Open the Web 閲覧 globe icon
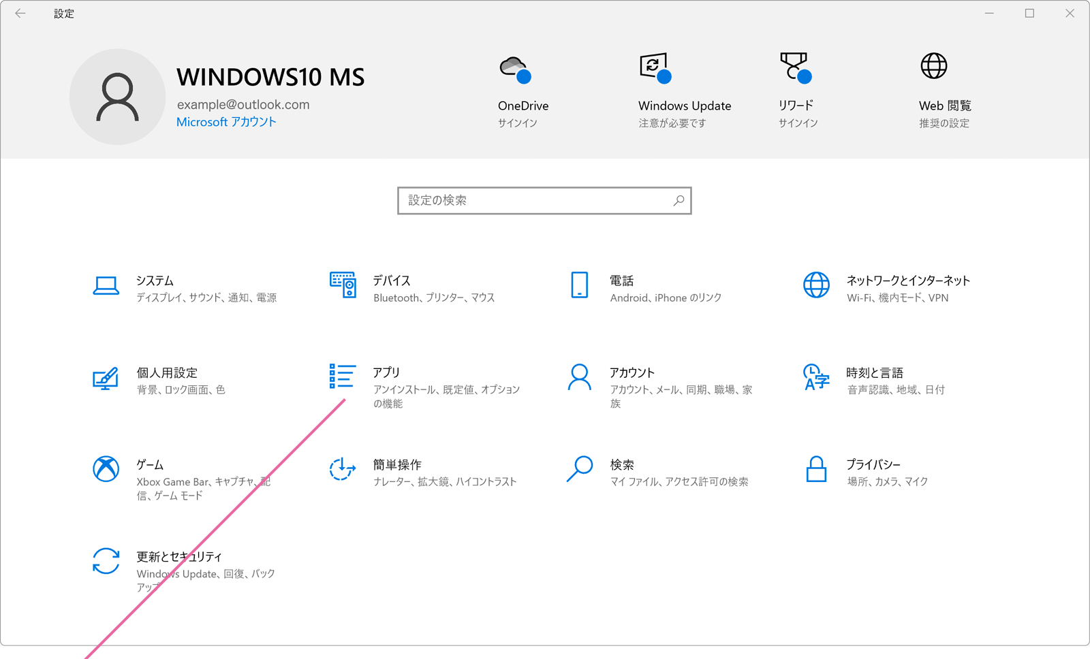 (x=934, y=66)
